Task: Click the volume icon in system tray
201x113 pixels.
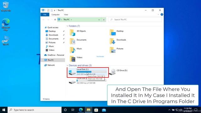Action: coord(181,110)
